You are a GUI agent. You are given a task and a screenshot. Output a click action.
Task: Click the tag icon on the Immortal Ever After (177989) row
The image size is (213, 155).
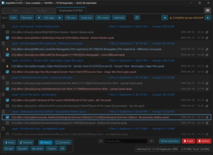[207, 89]
